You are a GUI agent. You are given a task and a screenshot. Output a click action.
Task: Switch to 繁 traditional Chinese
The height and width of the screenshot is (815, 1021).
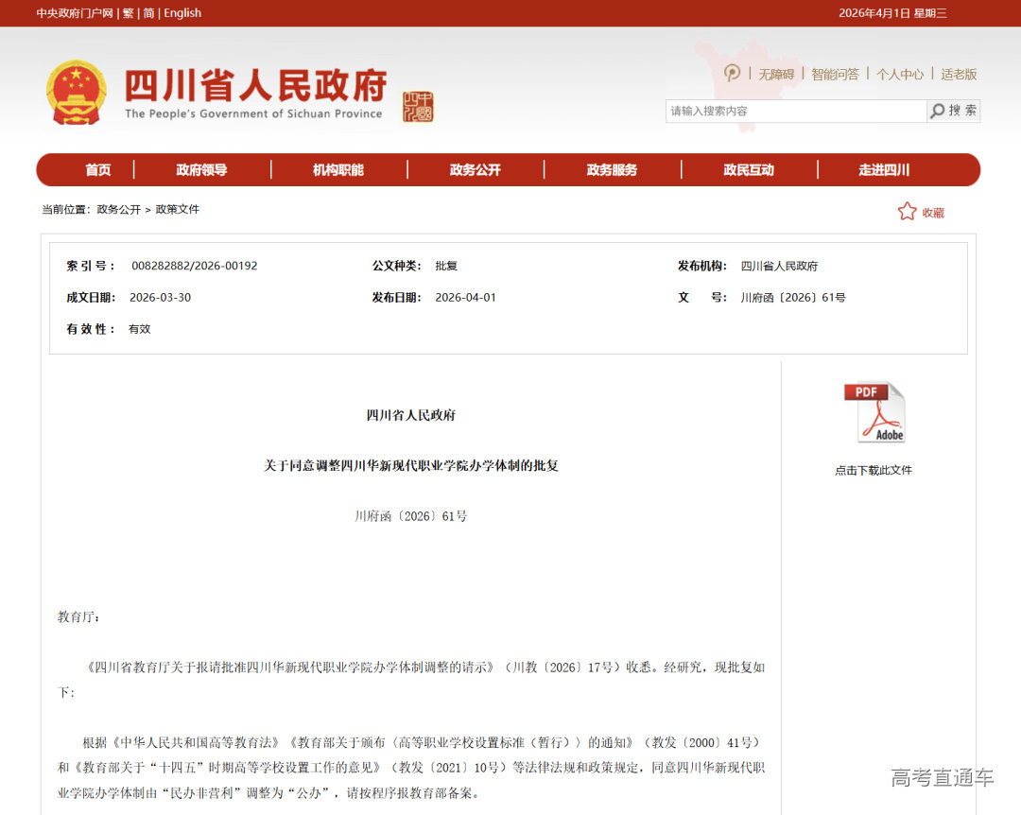point(128,13)
